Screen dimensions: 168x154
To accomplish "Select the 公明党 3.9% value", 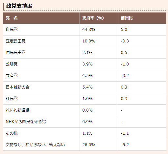I will pyautogui.click(x=87, y=64).
